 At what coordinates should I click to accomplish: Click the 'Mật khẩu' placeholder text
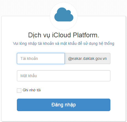coord(28,76)
